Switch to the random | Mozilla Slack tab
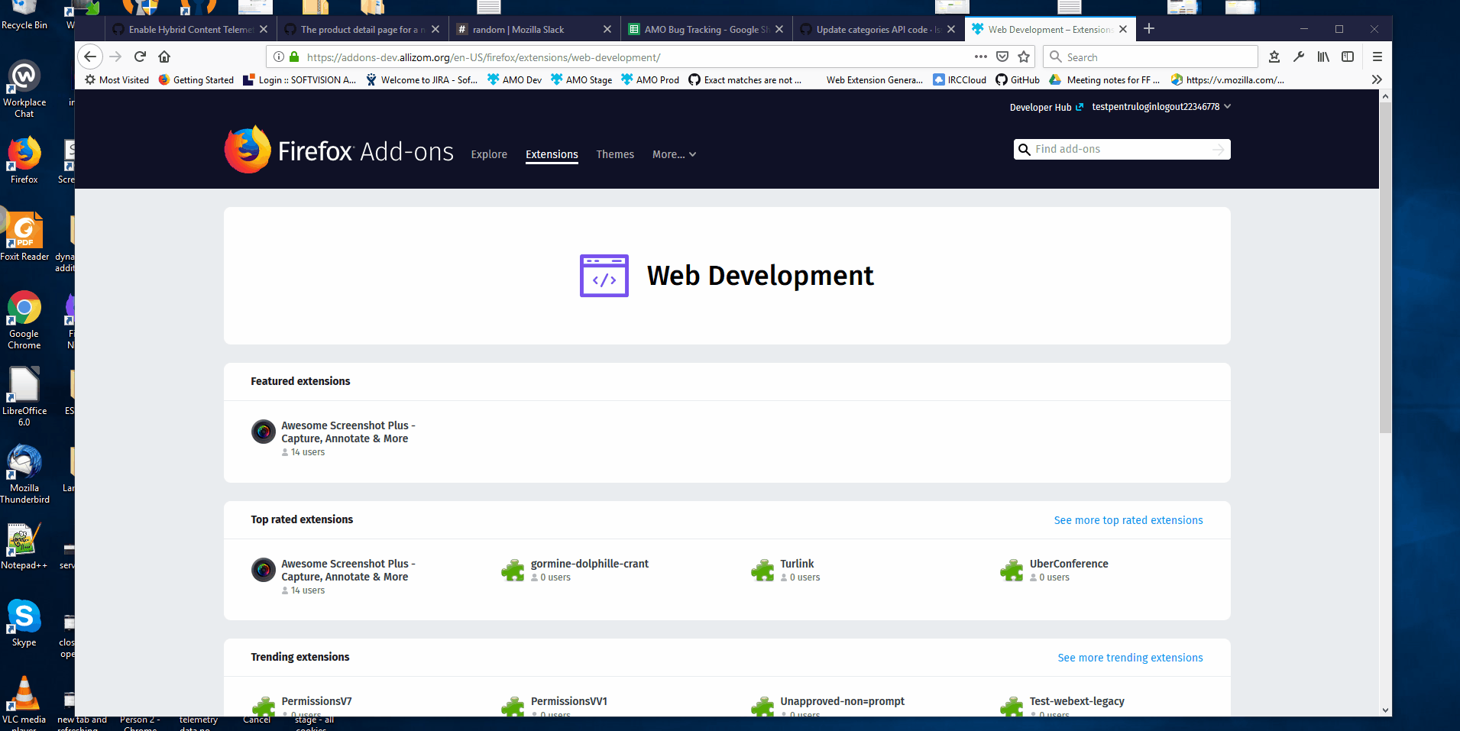The width and height of the screenshot is (1460, 731). pos(534,29)
